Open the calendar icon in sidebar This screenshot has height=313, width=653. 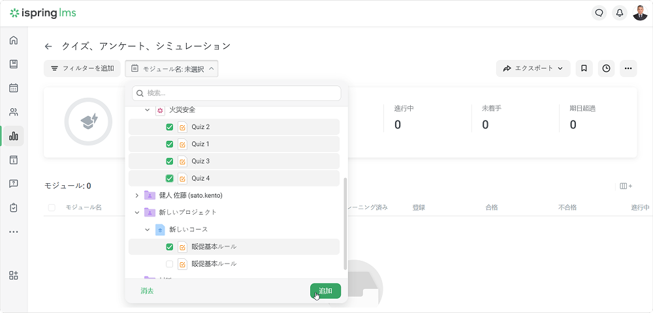click(x=13, y=88)
